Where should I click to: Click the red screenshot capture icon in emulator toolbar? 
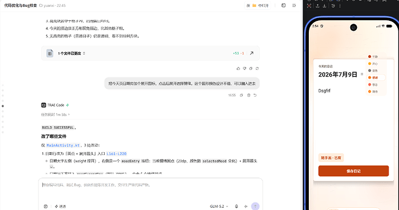click(x=309, y=6)
